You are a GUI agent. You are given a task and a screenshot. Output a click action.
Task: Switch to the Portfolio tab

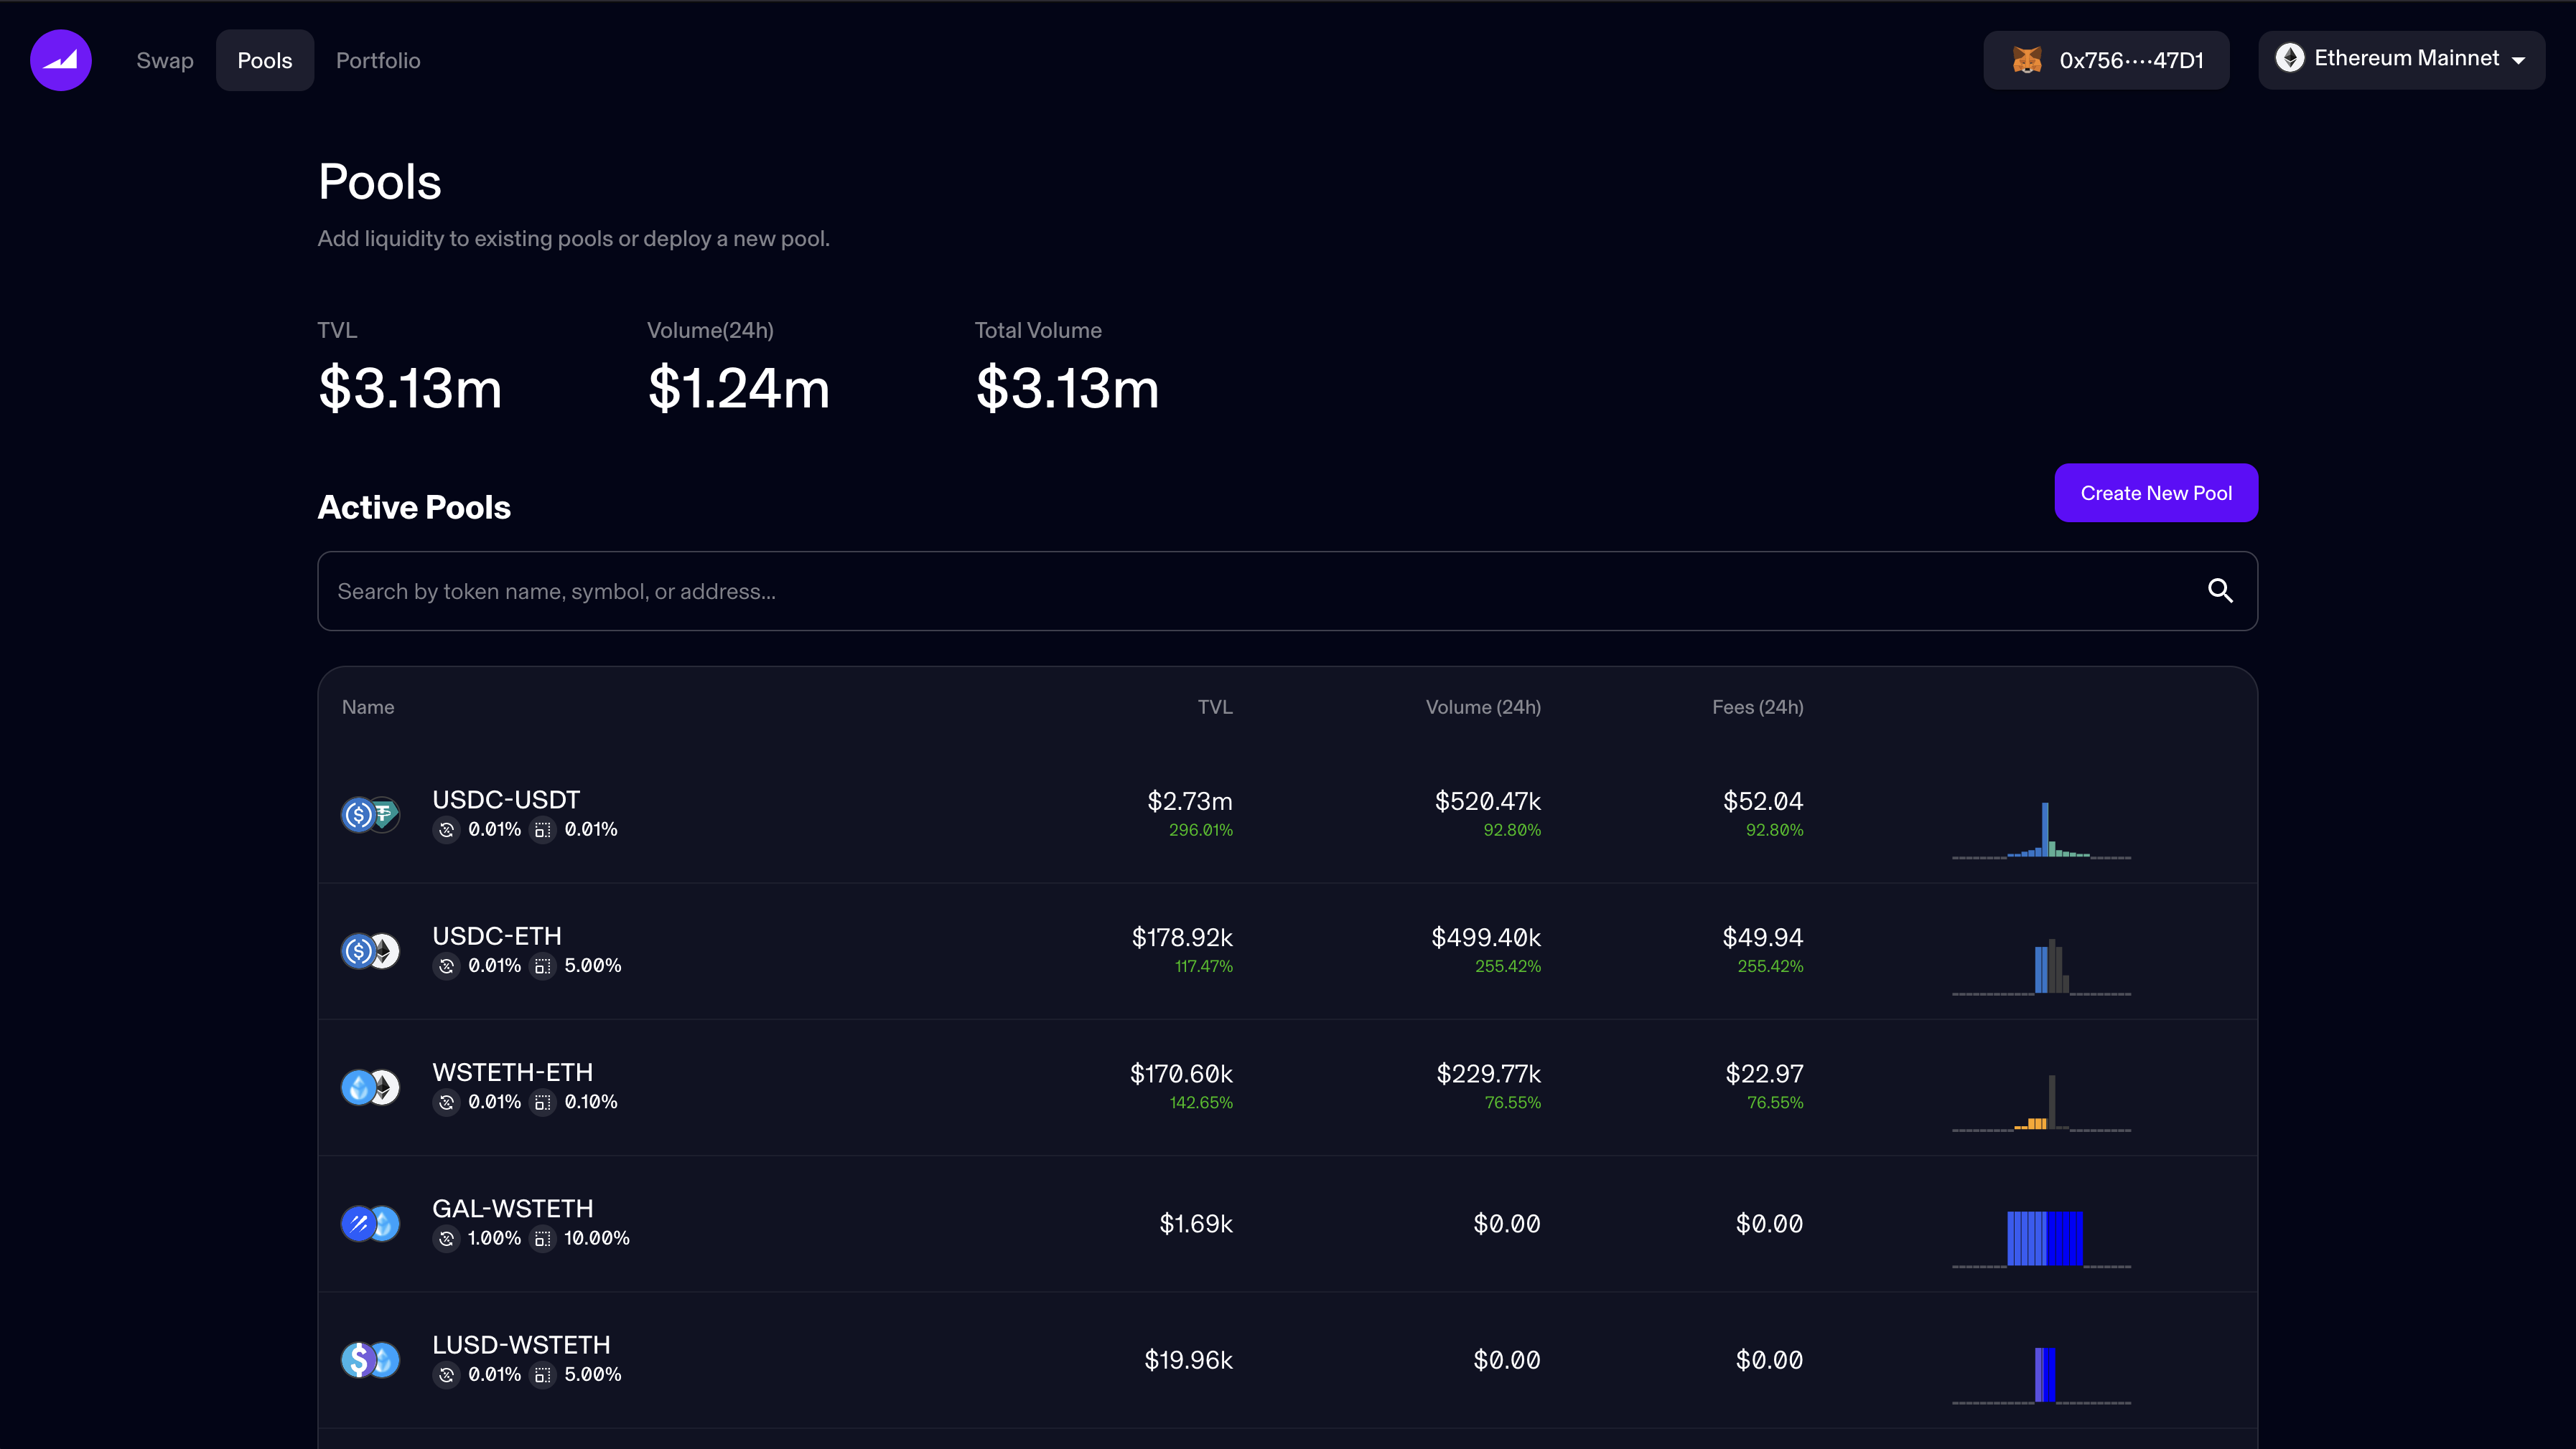point(378,60)
